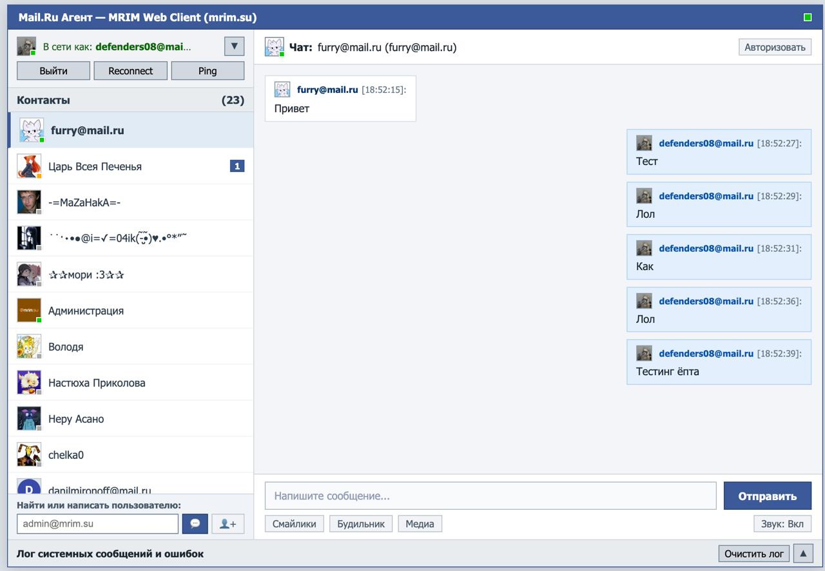Click the Будильник button
This screenshot has height=571, width=825.
pos(361,524)
